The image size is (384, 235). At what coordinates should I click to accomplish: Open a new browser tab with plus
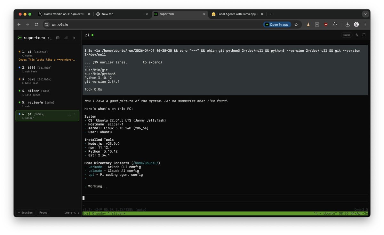click(271, 14)
